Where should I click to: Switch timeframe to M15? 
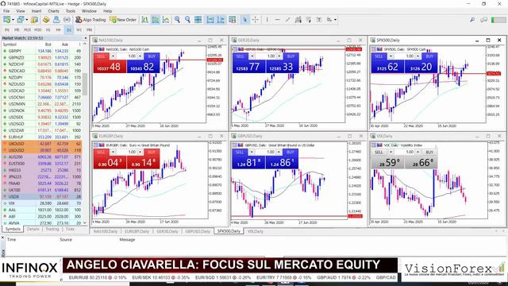click(28, 30)
